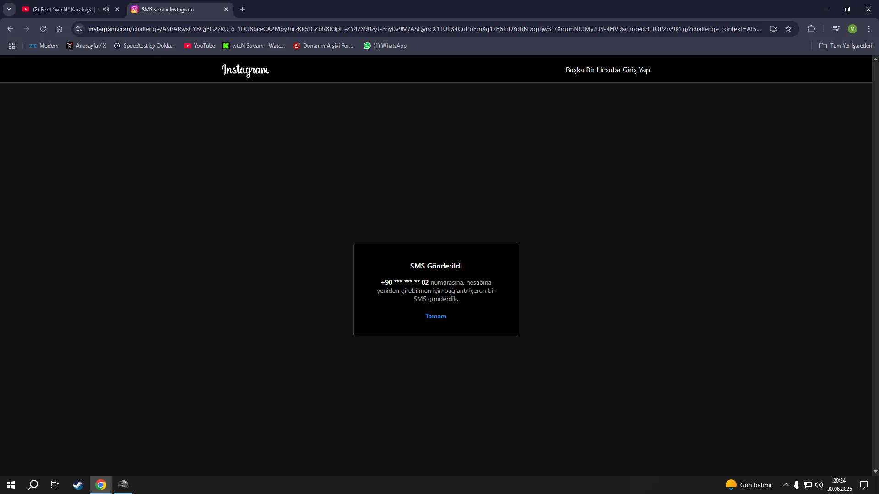Open the WhatsApp bookmark

click(385, 46)
